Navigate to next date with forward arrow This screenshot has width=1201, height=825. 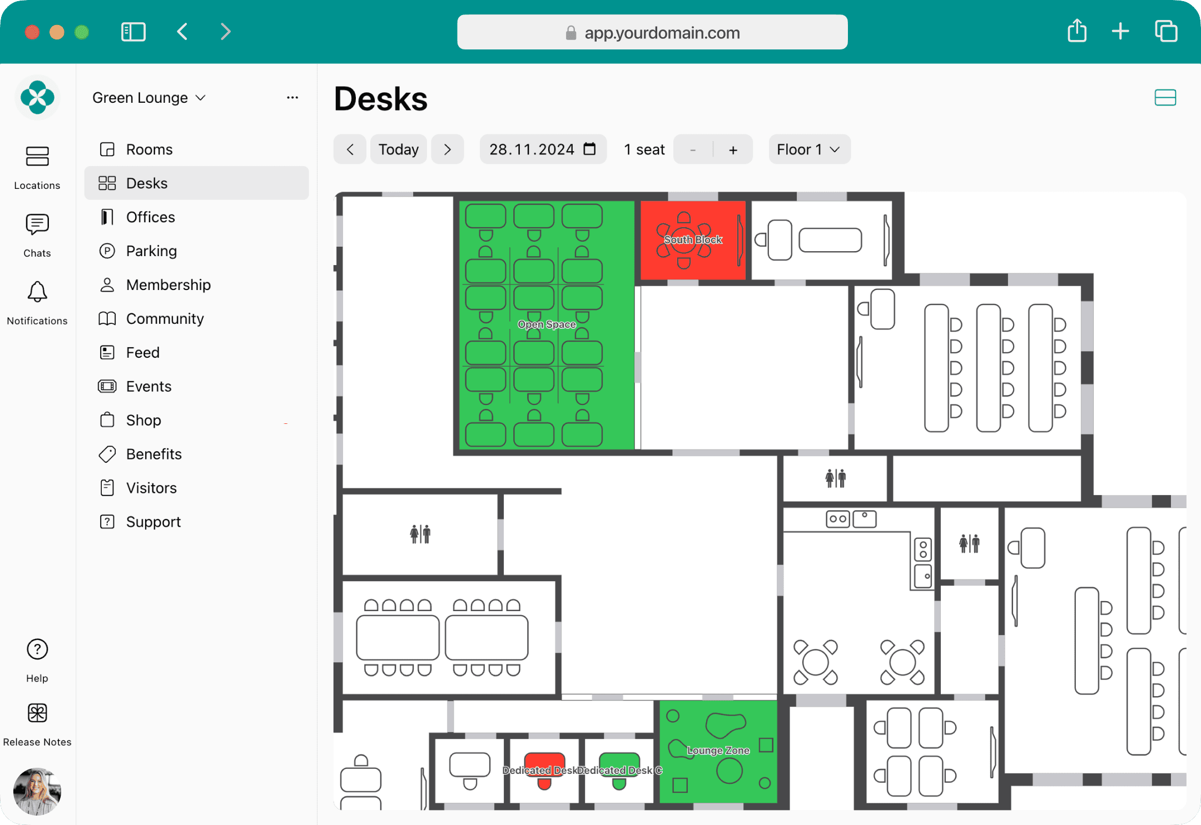click(x=447, y=149)
